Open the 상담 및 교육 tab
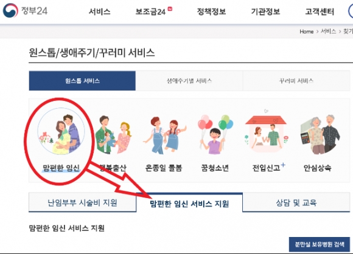The height and width of the screenshot is (254, 353). 296,202
